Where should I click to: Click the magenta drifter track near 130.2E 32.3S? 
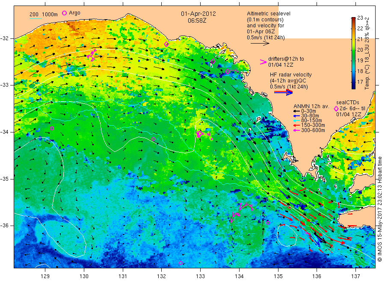(x=92, y=55)
